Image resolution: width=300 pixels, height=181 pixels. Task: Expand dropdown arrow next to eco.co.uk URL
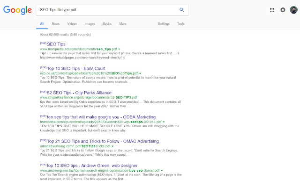[x=140, y=73]
